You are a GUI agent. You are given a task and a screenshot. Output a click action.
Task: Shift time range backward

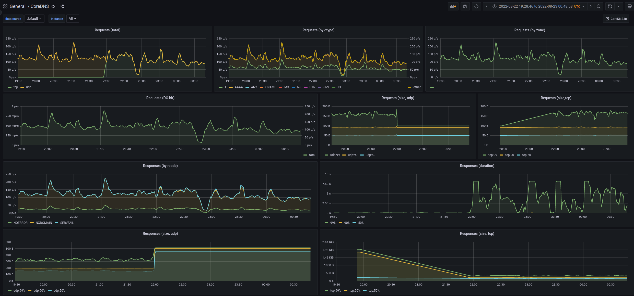[x=487, y=6]
